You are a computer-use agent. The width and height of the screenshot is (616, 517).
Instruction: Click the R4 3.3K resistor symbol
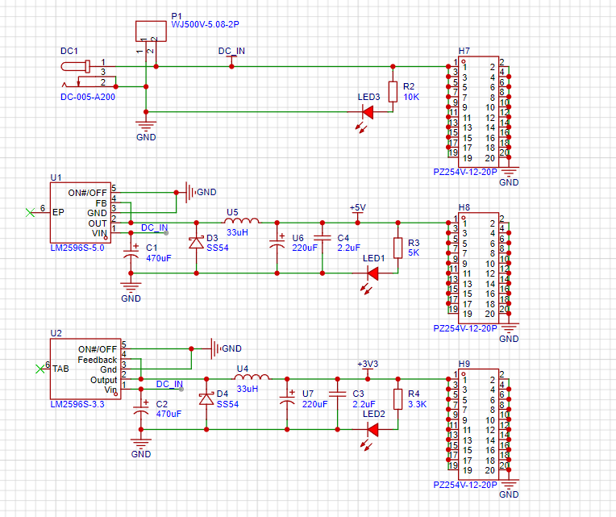pos(397,398)
